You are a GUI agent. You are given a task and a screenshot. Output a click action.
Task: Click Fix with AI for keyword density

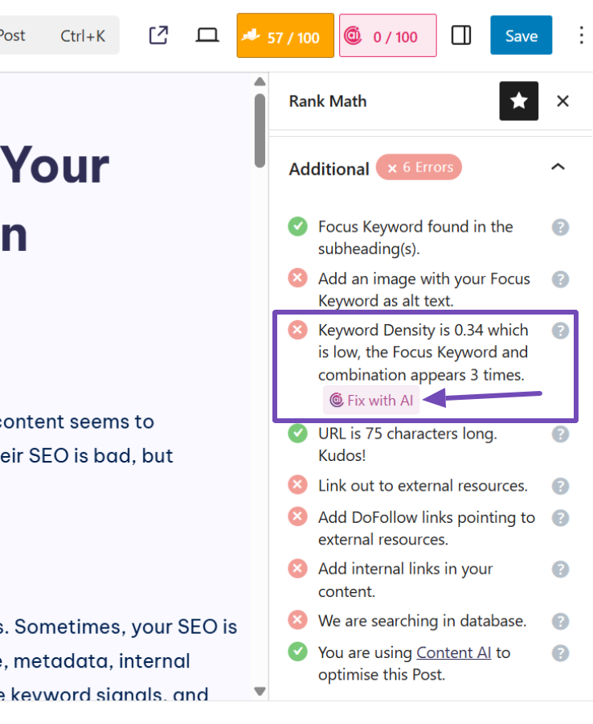tap(371, 400)
